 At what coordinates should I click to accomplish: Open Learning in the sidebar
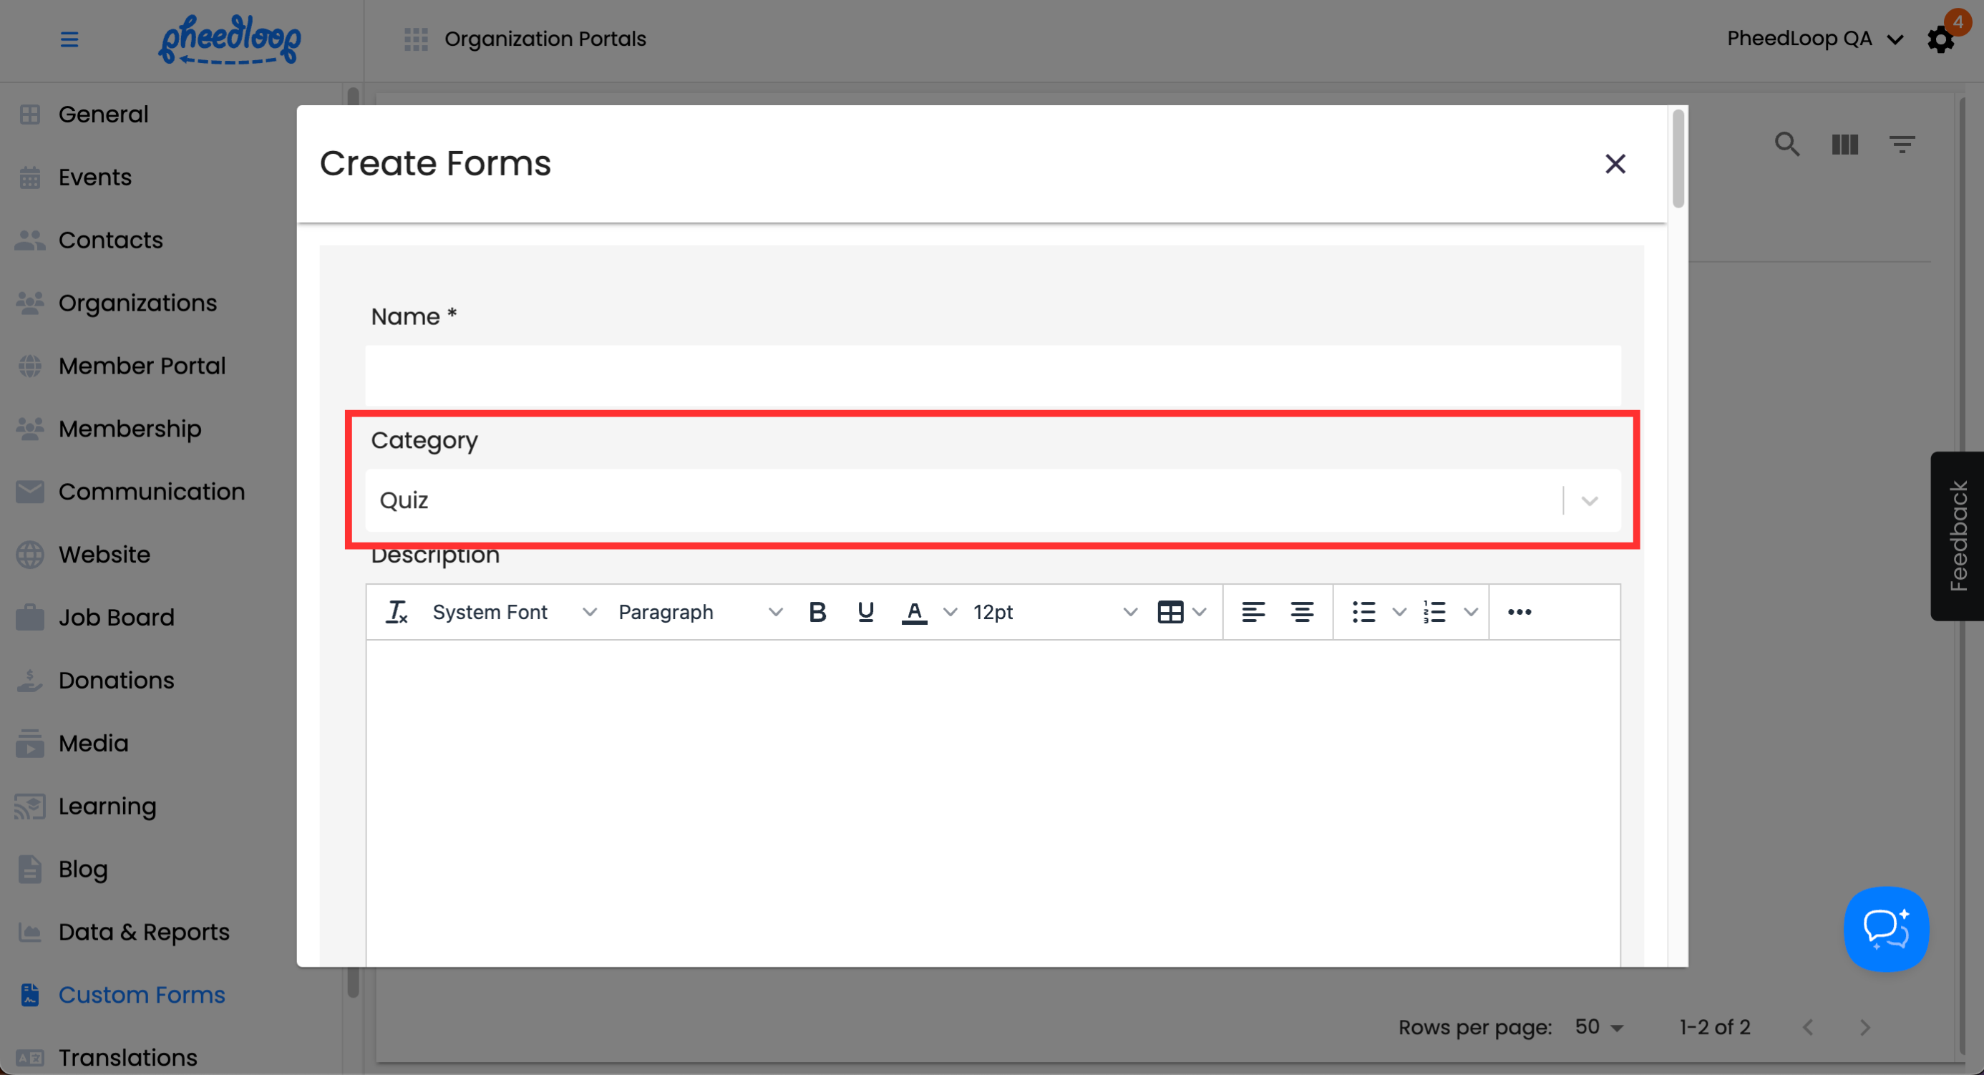pos(107,806)
